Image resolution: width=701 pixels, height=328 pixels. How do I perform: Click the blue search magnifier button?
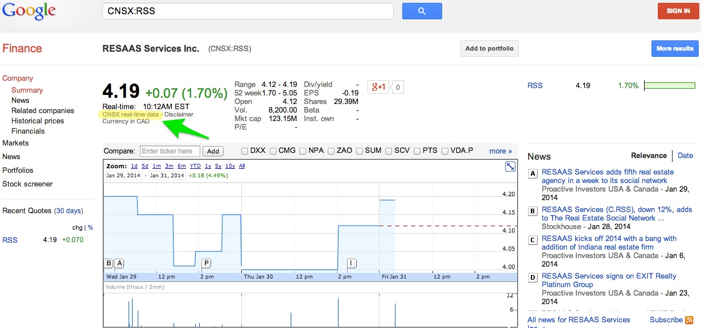coord(422,11)
